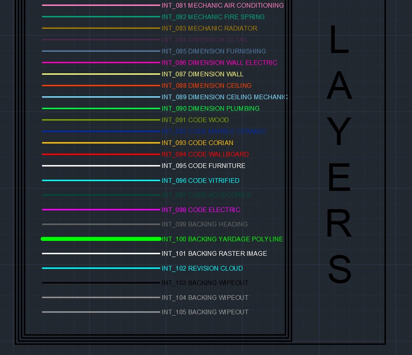Select the INT_090 DIMENSION PLUMBING label
Screen dimensions: 412x355
(x=210, y=109)
